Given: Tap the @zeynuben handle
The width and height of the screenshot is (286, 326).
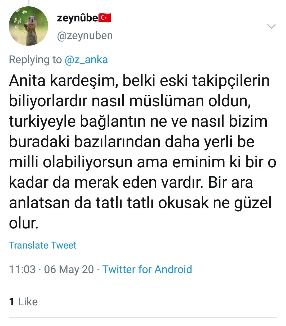Looking at the screenshot, I should click(x=85, y=35).
